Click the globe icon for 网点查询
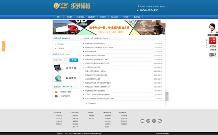218x135 pixels. 58,78
